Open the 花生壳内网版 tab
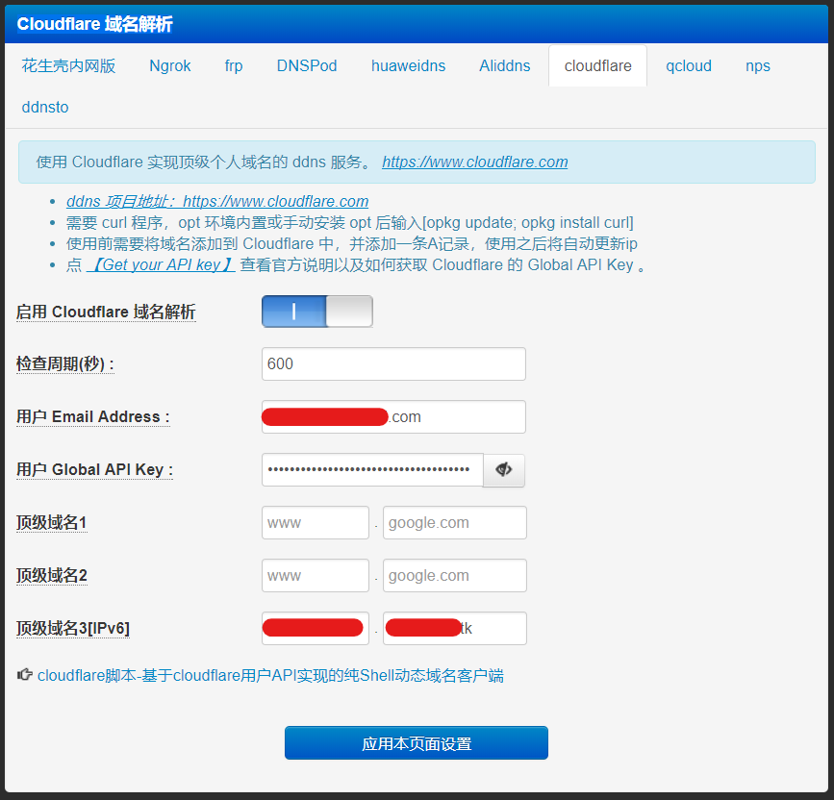This screenshot has height=800, width=834. (68, 66)
